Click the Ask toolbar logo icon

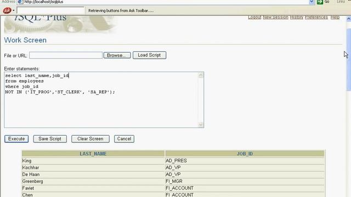(7, 10)
